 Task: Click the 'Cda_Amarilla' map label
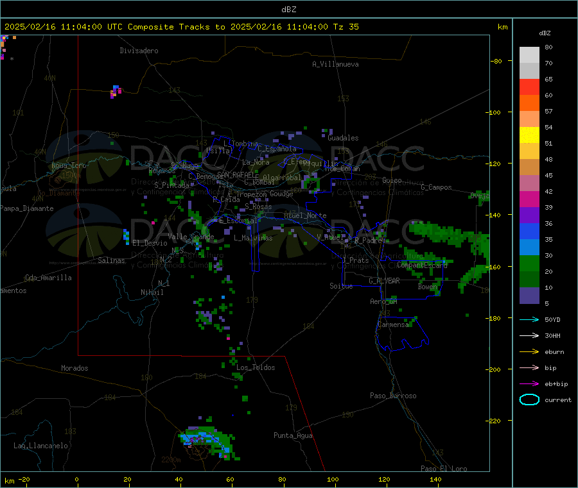[x=48, y=278]
